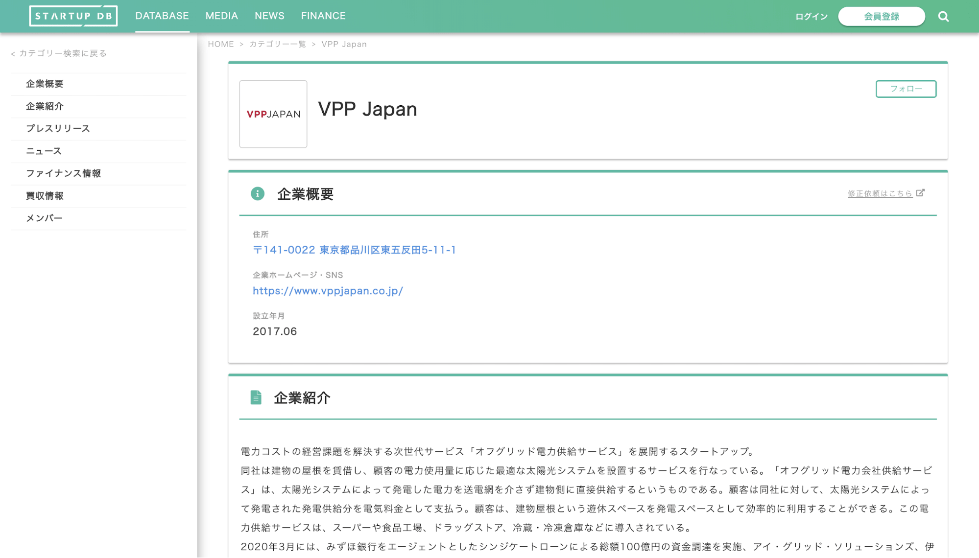
Task: Open the address link 東京都品川区東五反田5-11-1
Action: tap(354, 250)
